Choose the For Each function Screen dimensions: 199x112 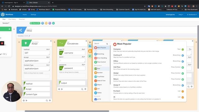[149, 92]
